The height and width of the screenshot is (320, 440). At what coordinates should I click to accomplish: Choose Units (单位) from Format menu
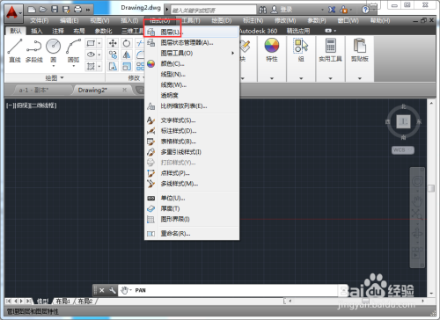click(x=192, y=198)
